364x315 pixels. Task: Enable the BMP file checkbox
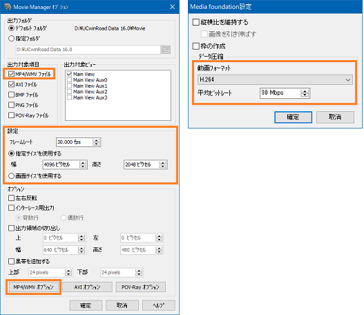pos(11,95)
